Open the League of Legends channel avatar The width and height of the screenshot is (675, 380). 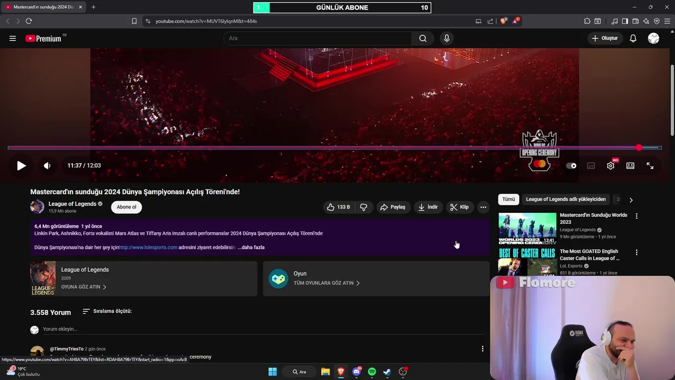pyautogui.click(x=37, y=207)
